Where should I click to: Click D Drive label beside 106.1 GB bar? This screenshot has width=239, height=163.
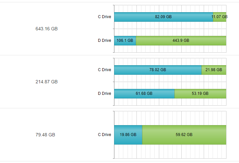(105, 41)
